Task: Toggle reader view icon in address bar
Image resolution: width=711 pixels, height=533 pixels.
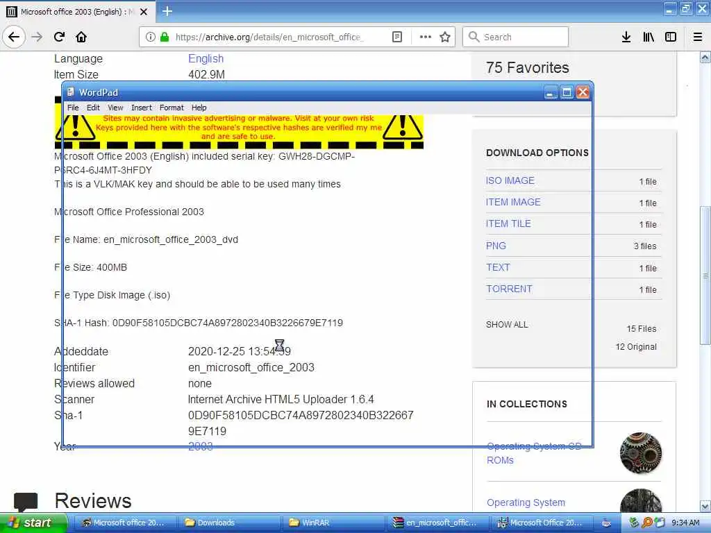Action: tap(396, 37)
